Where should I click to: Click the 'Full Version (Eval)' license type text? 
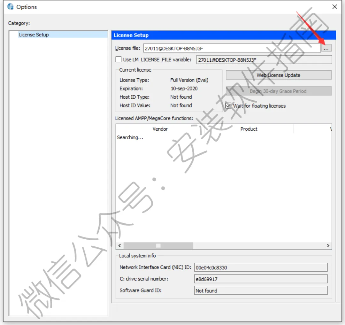point(189,80)
